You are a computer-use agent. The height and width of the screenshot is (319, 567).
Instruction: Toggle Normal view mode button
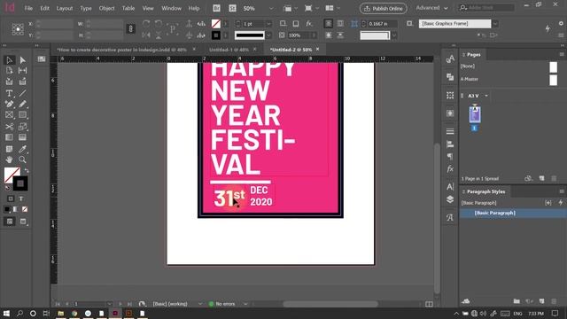click(10, 222)
